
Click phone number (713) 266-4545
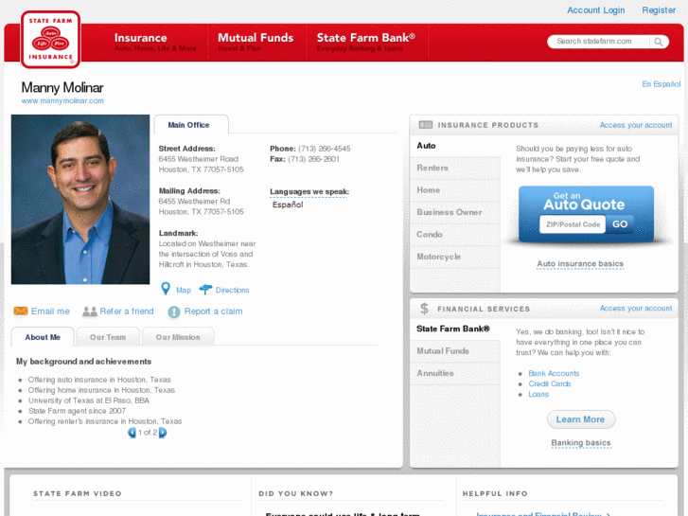[325, 149]
